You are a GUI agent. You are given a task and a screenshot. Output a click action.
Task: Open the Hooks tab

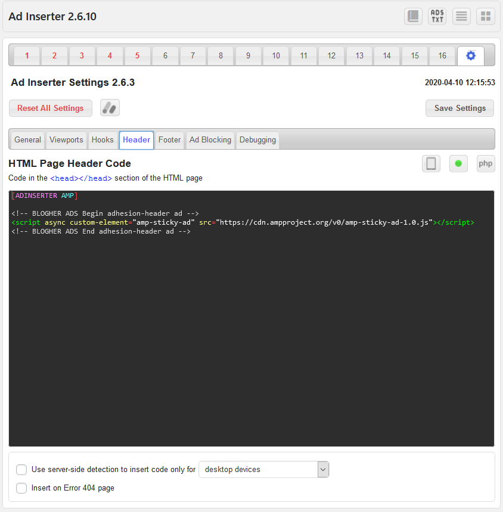103,139
